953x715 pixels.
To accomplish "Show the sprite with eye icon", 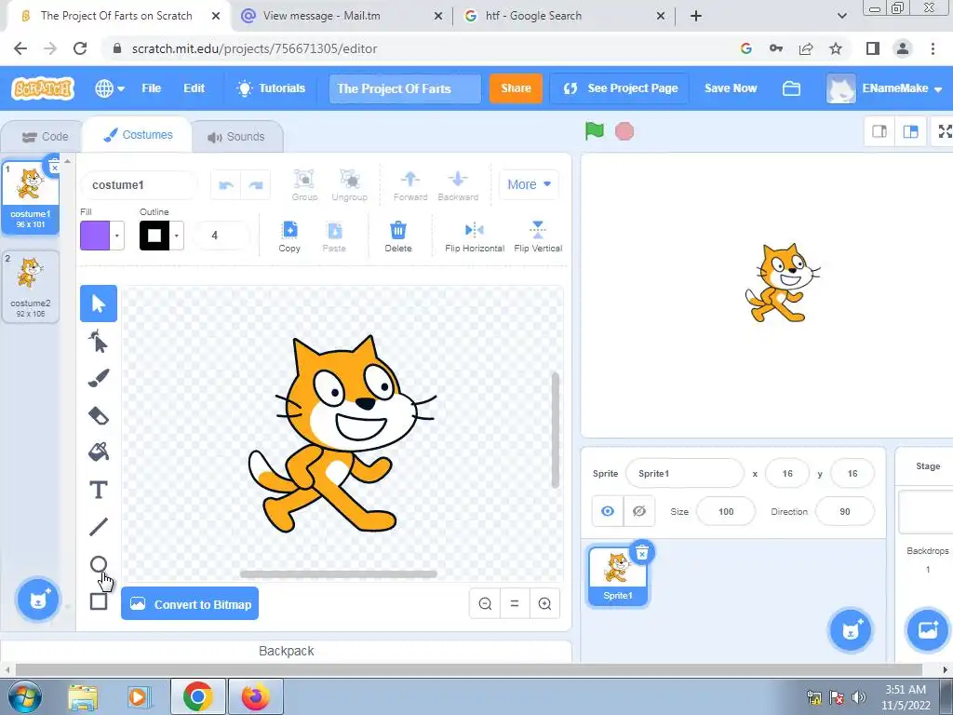I will point(607,511).
